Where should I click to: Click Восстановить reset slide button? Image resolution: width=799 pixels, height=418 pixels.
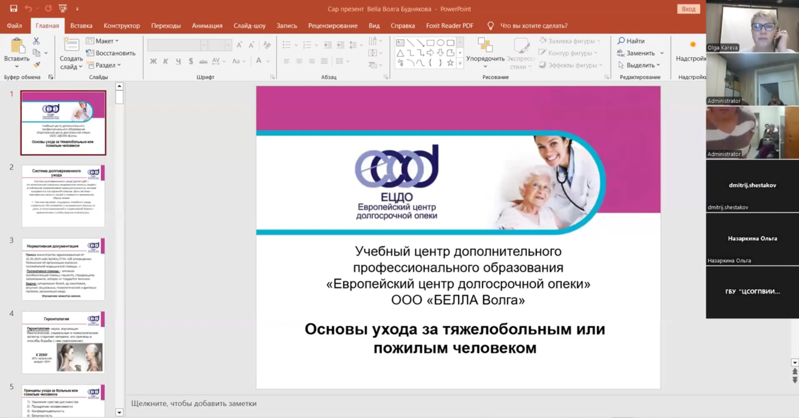click(111, 53)
